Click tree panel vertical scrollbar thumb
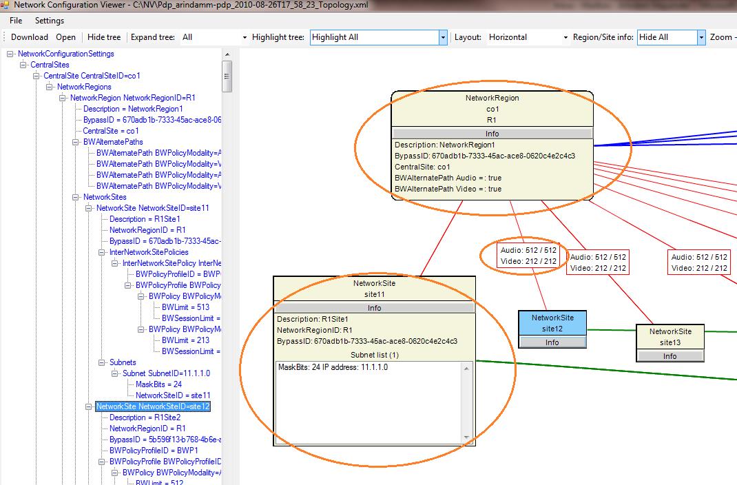Screen dimensions: 737x485 pos(227,76)
